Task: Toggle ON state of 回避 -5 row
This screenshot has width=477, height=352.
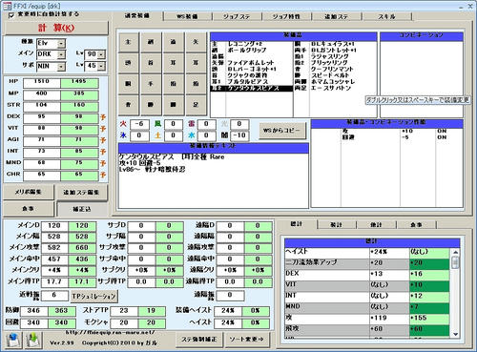Action: pos(442,137)
